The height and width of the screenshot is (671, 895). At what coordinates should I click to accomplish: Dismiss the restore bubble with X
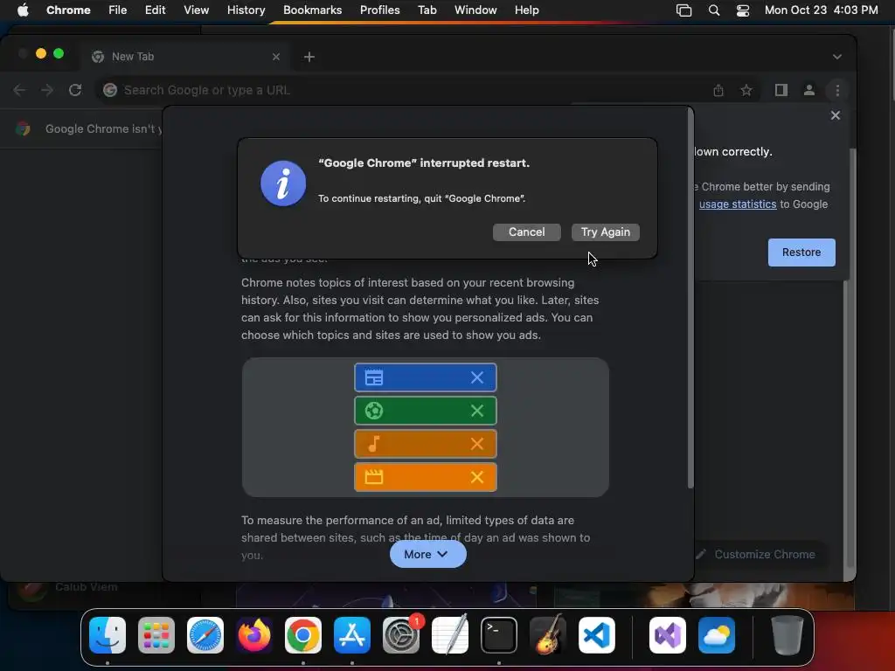[835, 115]
